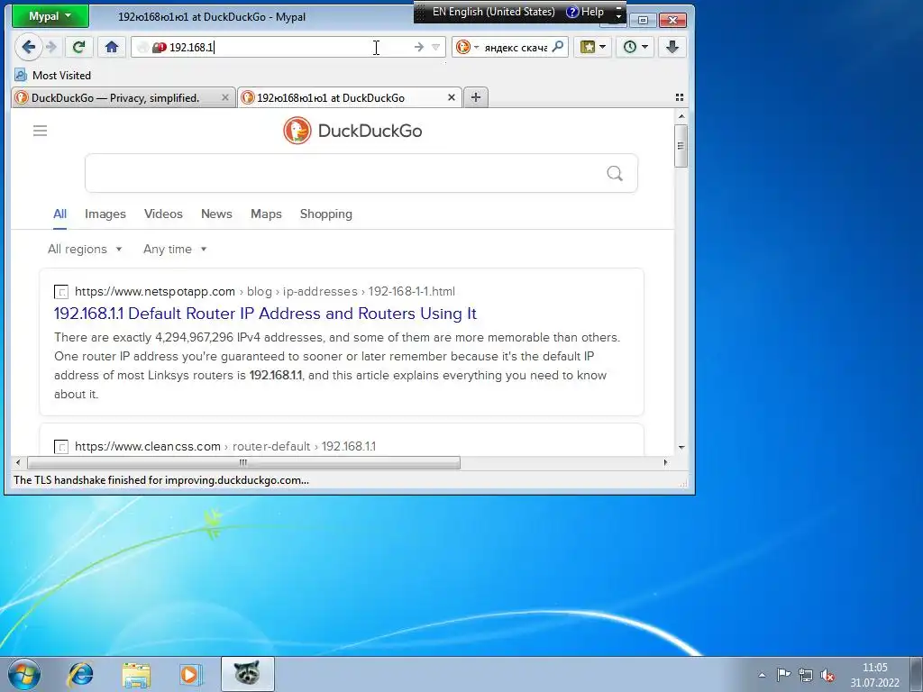Screen dimensions: 923x692
Task: Open Windows Media Player from the taskbar
Action: point(190,674)
